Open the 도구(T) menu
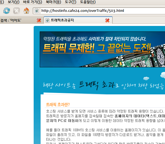 [x=71, y=2]
